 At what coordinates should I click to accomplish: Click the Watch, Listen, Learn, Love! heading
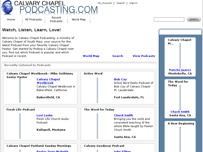[x=31, y=30]
